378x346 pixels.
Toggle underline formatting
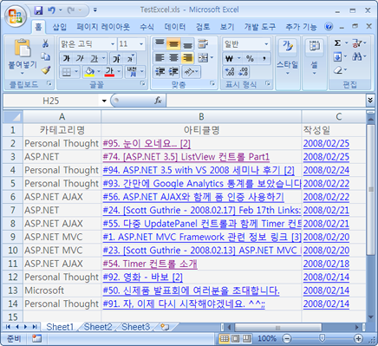94,59
